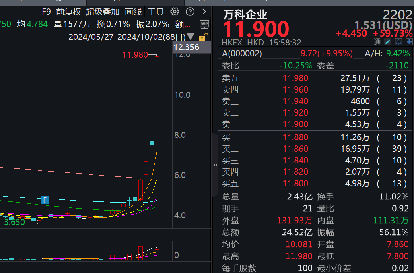Click the 总额 24.52亿 value
The height and width of the screenshot is (273, 414).
click(297, 232)
